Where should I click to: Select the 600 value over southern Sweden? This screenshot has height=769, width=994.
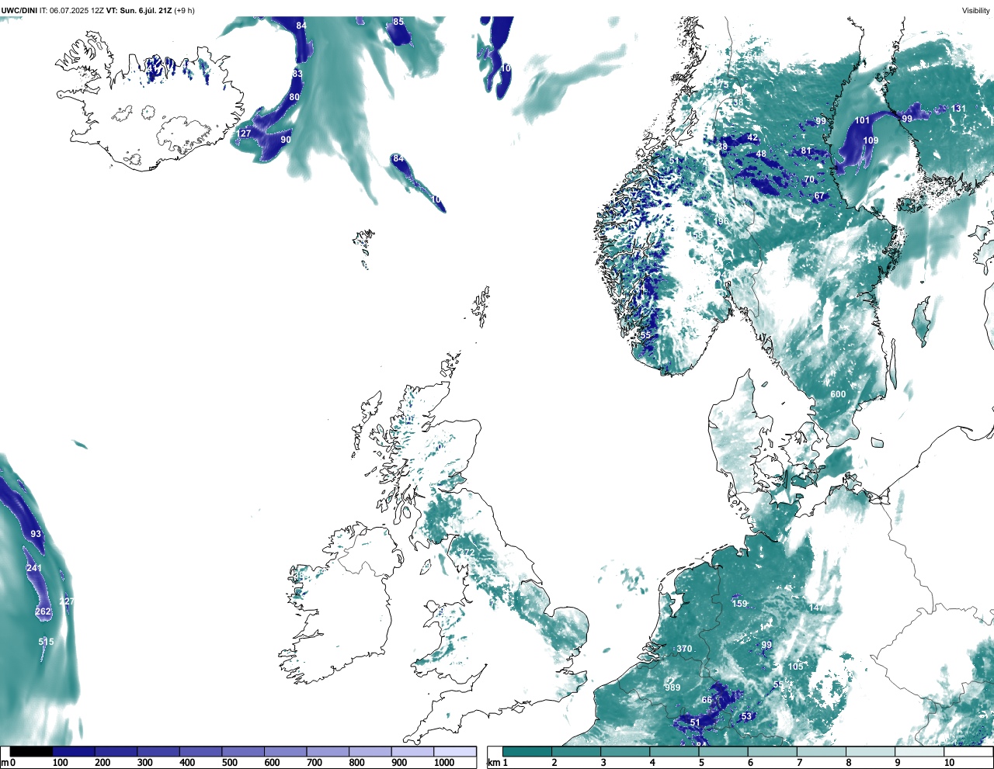(838, 394)
